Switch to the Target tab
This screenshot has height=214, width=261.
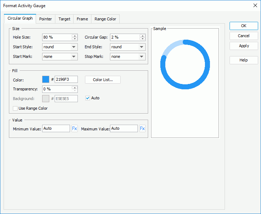[x=64, y=19]
